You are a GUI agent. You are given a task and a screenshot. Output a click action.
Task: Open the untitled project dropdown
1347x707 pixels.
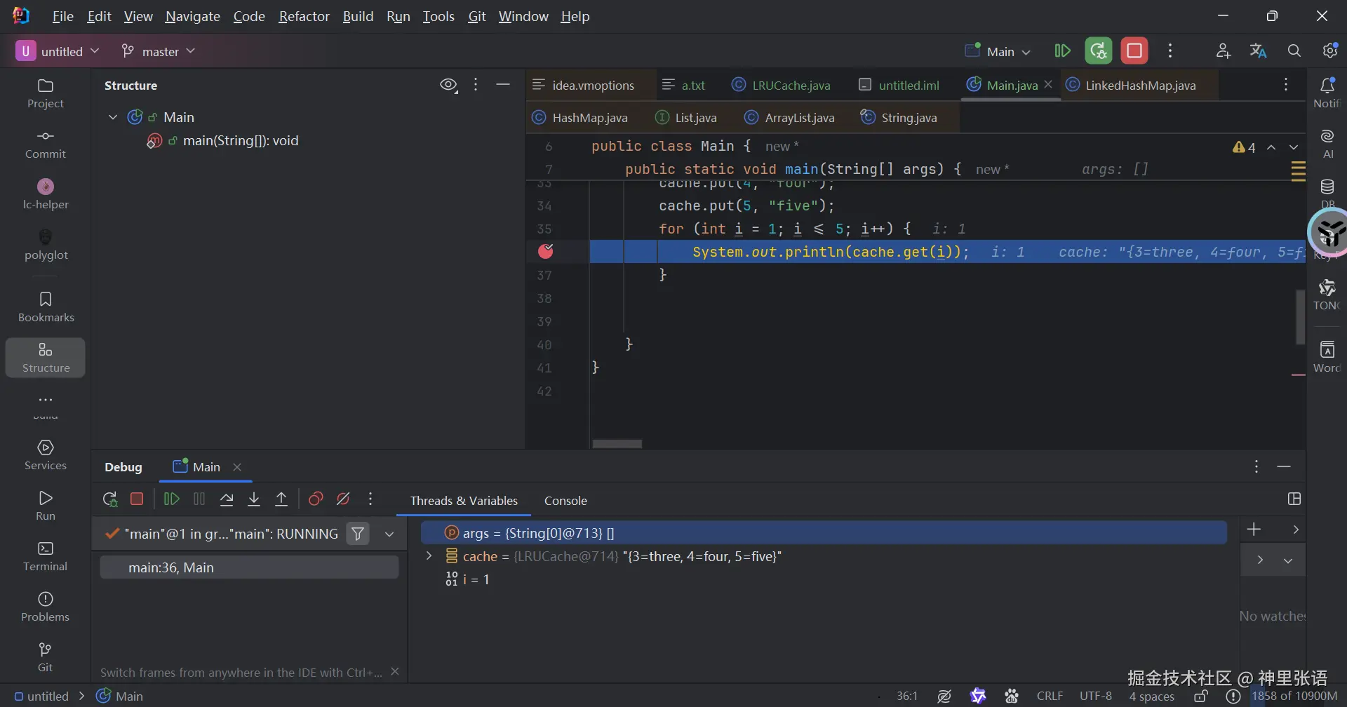pos(58,51)
